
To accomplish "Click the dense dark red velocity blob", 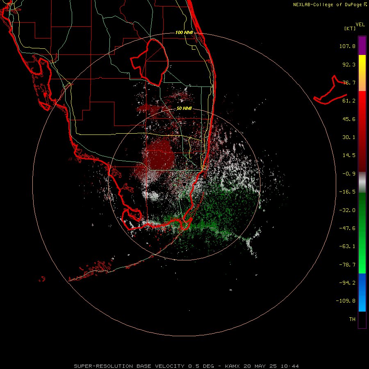I will [x=161, y=154].
